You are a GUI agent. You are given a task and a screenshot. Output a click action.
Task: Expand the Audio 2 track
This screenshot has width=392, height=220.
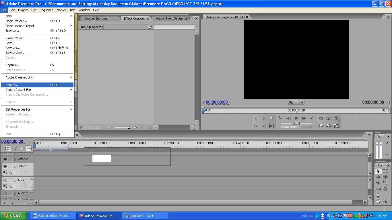pyautogui.click(x=15, y=193)
